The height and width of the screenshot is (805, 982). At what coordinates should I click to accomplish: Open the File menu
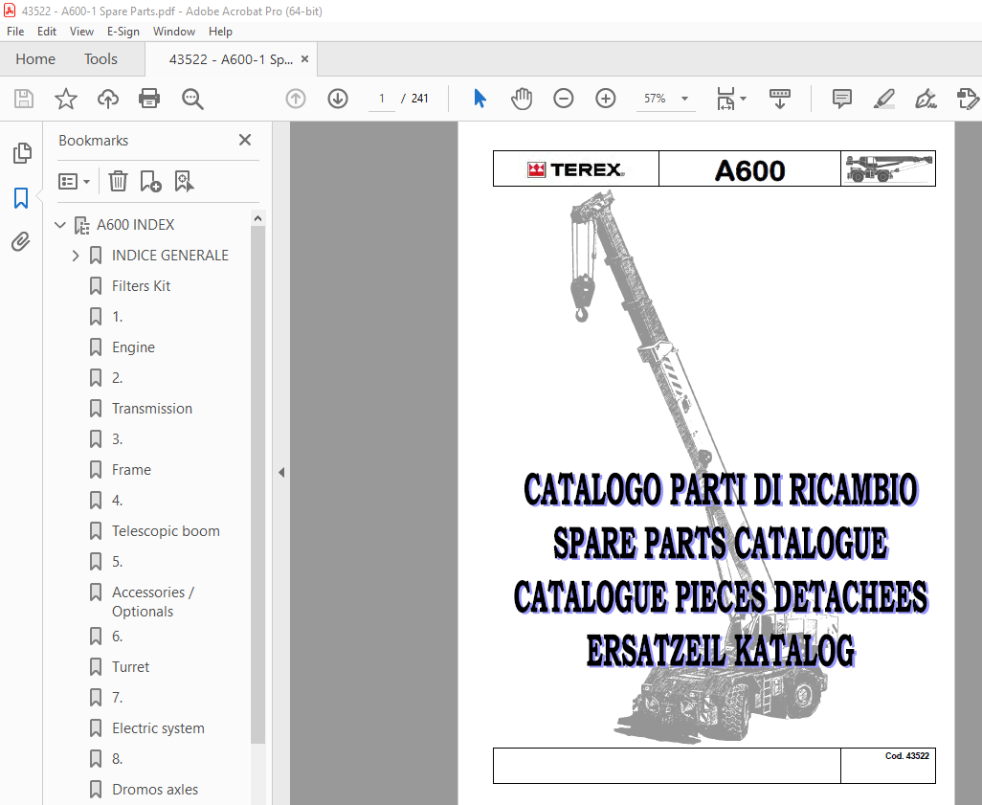point(15,32)
